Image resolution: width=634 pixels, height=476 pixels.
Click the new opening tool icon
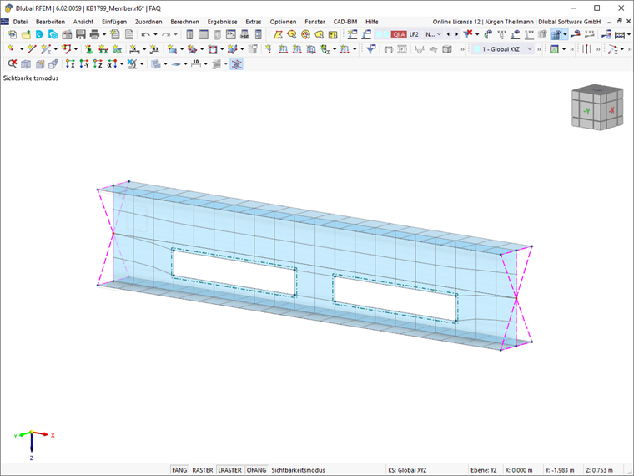click(213, 49)
